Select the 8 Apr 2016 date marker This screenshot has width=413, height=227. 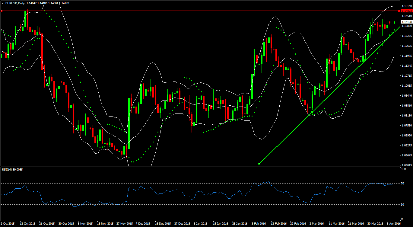coord(393,224)
